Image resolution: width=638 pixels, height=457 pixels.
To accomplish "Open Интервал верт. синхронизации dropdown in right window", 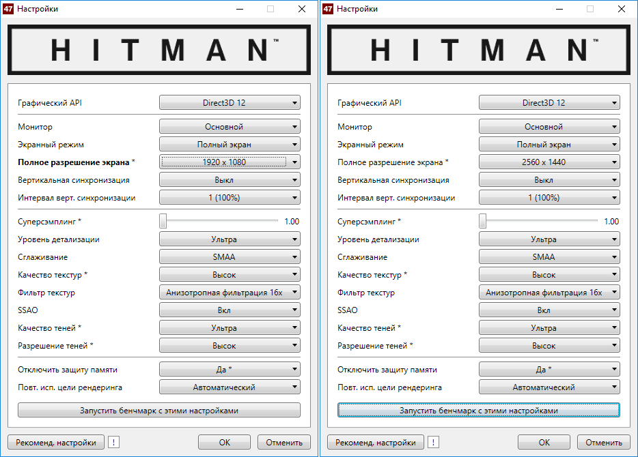I will click(x=550, y=198).
